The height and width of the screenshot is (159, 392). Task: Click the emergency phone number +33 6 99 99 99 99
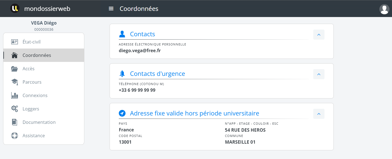tap(137, 90)
